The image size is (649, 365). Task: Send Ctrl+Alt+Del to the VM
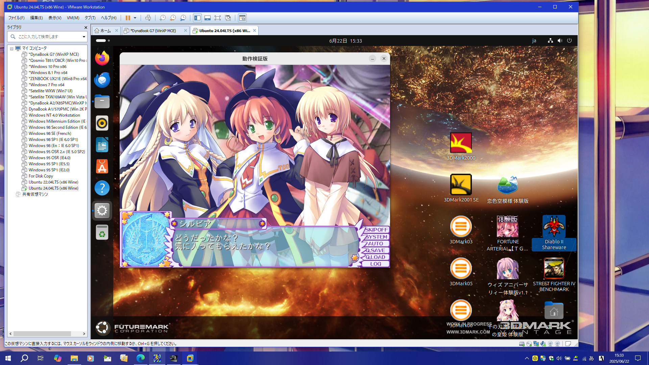pyautogui.click(x=148, y=18)
